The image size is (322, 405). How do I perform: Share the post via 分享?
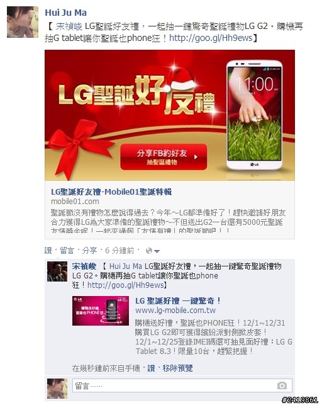pyautogui.click(x=89, y=250)
